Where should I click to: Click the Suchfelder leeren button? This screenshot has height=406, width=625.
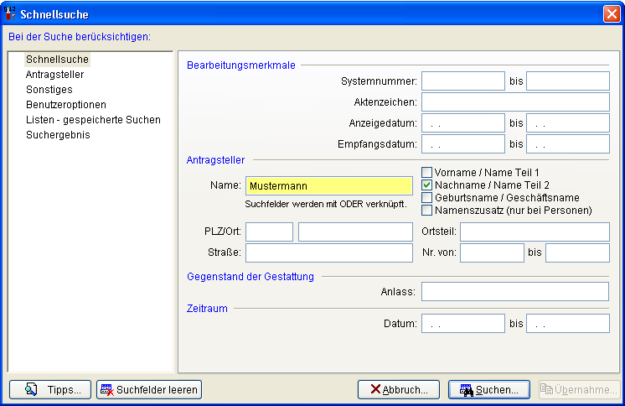coord(149,389)
